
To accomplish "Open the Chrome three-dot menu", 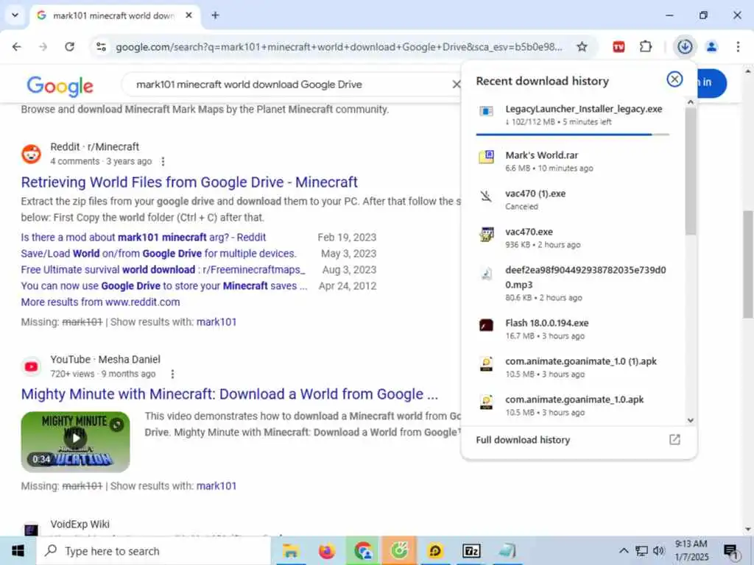I will (x=738, y=46).
